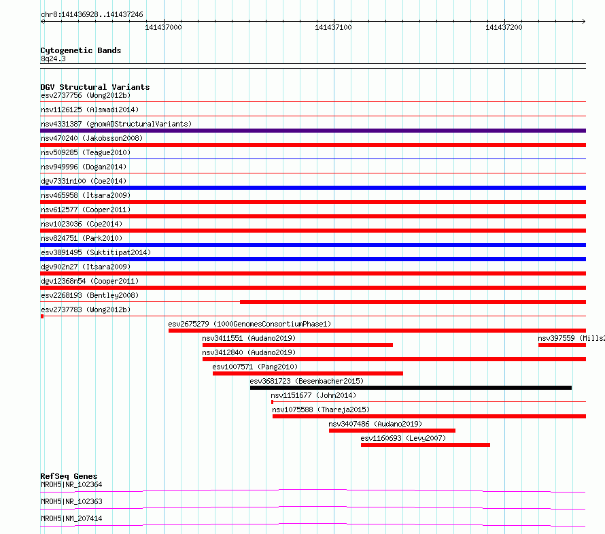Click the DGV Structural Variants track title
605x534 pixels.
[95, 87]
